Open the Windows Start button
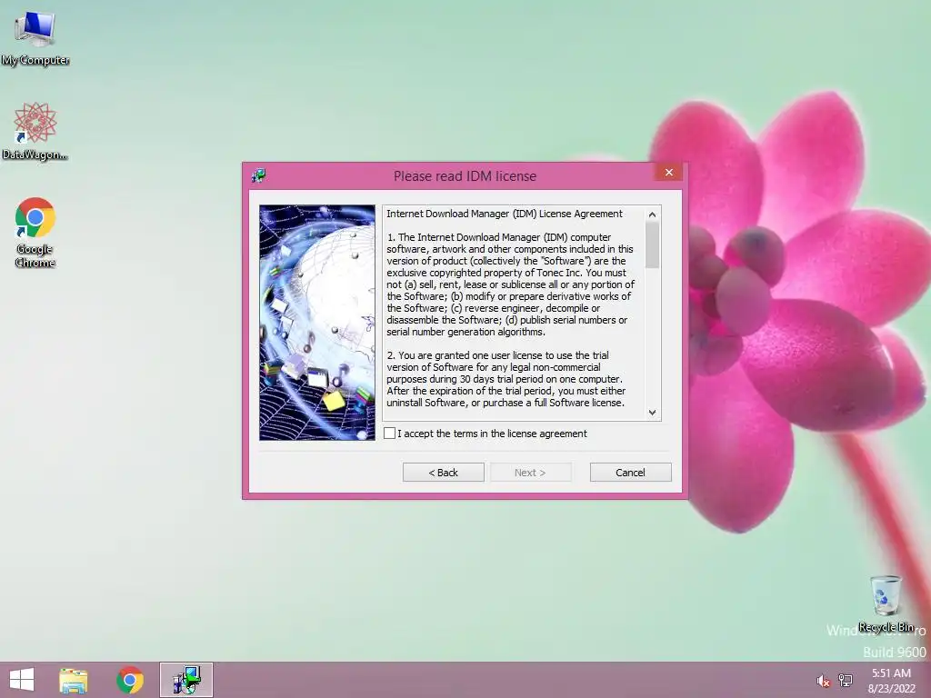This screenshot has height=698, width=931. [x=22, y=680]
